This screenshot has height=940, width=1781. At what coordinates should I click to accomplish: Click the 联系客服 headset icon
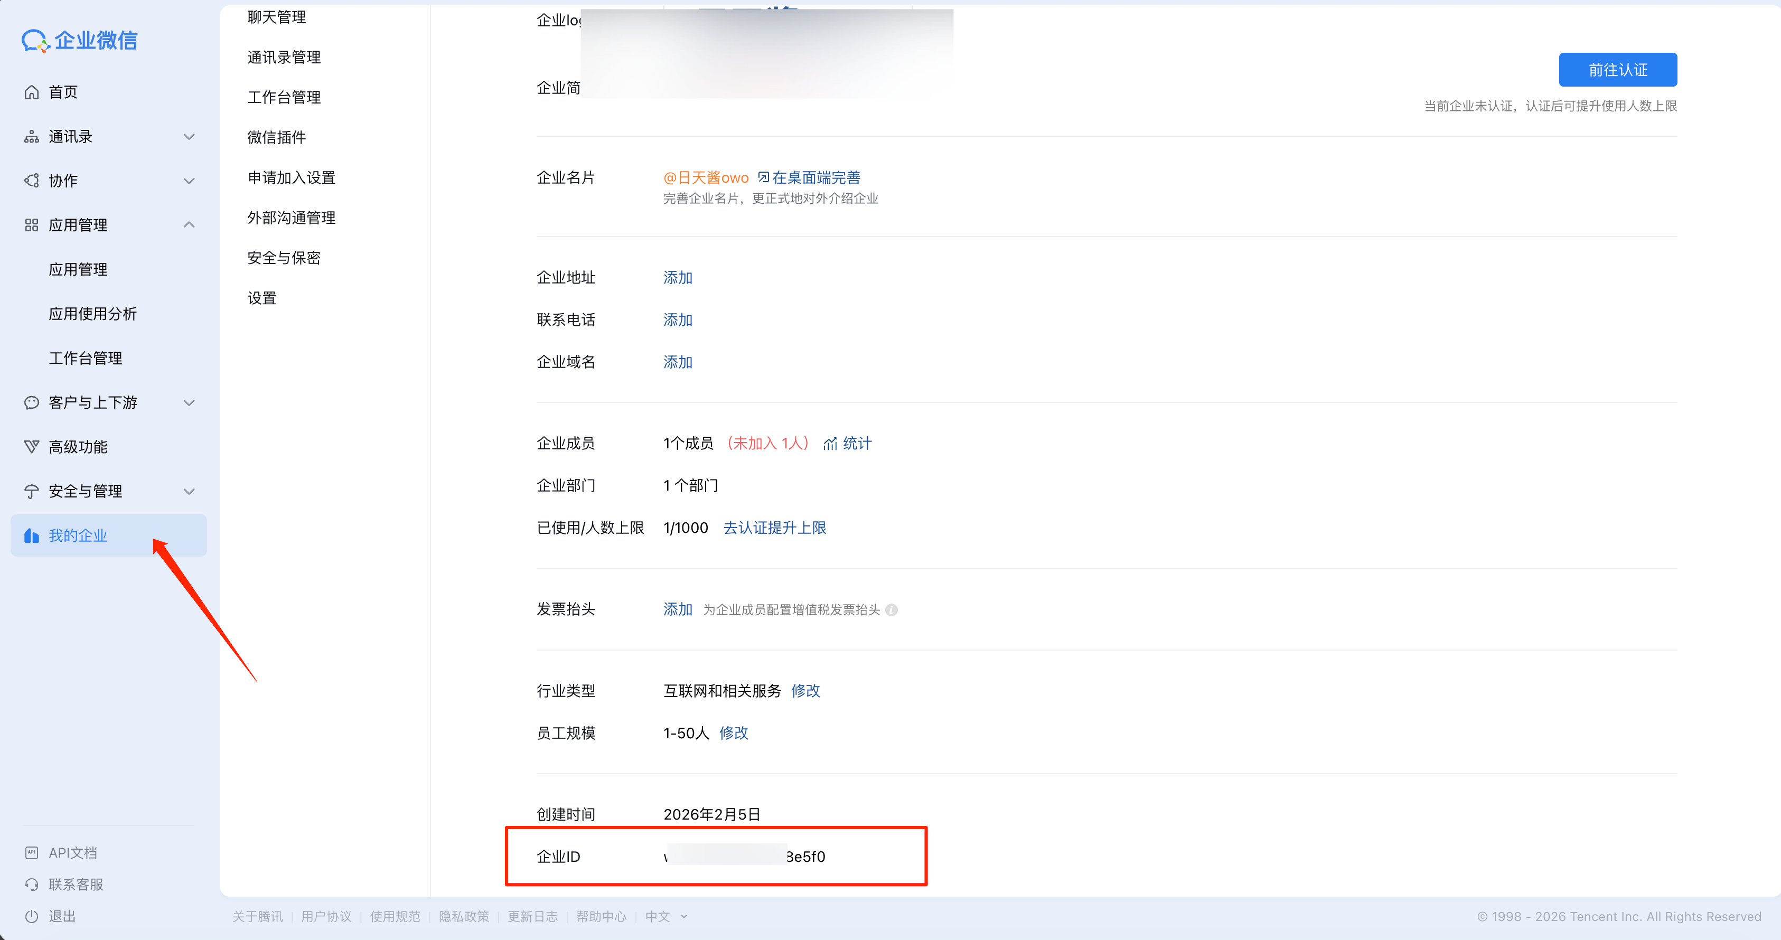pyautogui.click(x=31, y=885)
